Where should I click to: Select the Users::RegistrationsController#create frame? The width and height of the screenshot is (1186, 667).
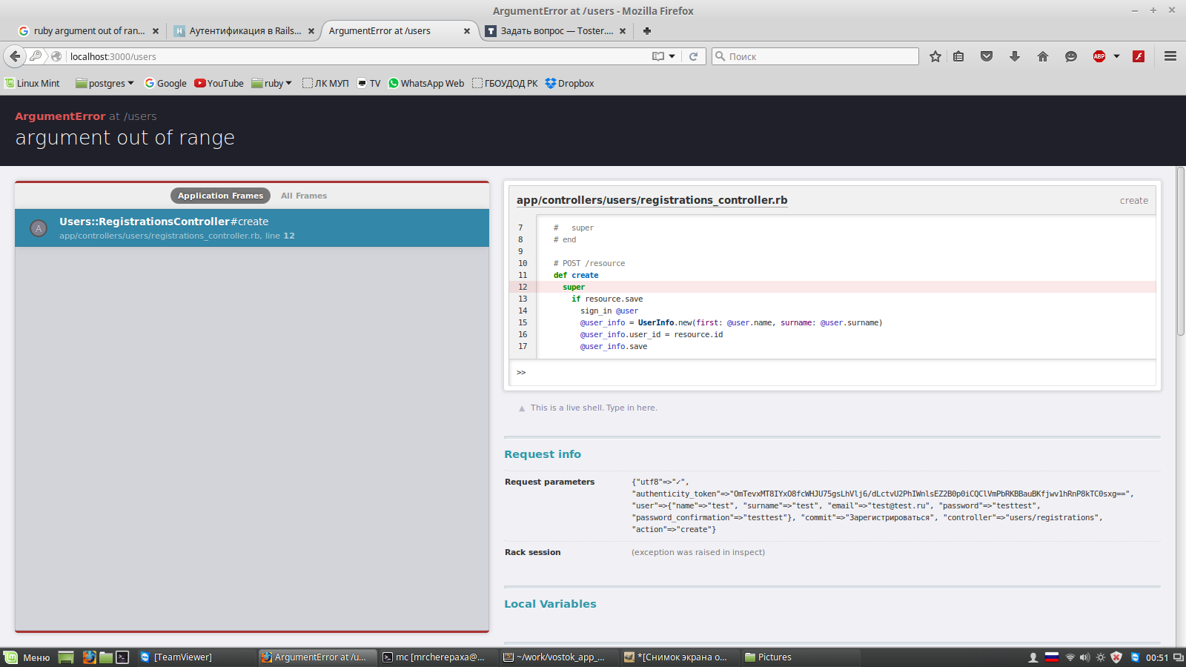(252, 228)
